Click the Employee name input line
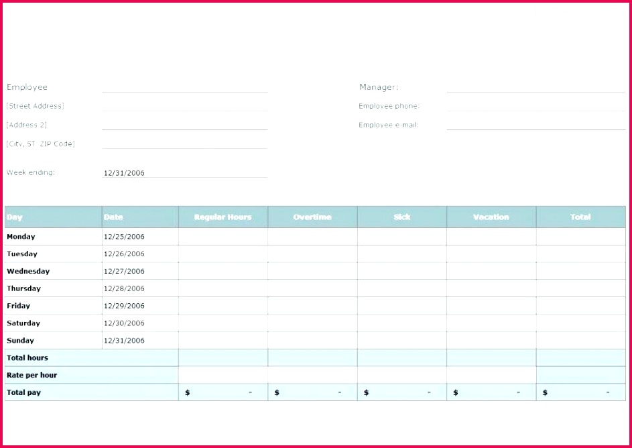632x448 pixels. point(184,87)
